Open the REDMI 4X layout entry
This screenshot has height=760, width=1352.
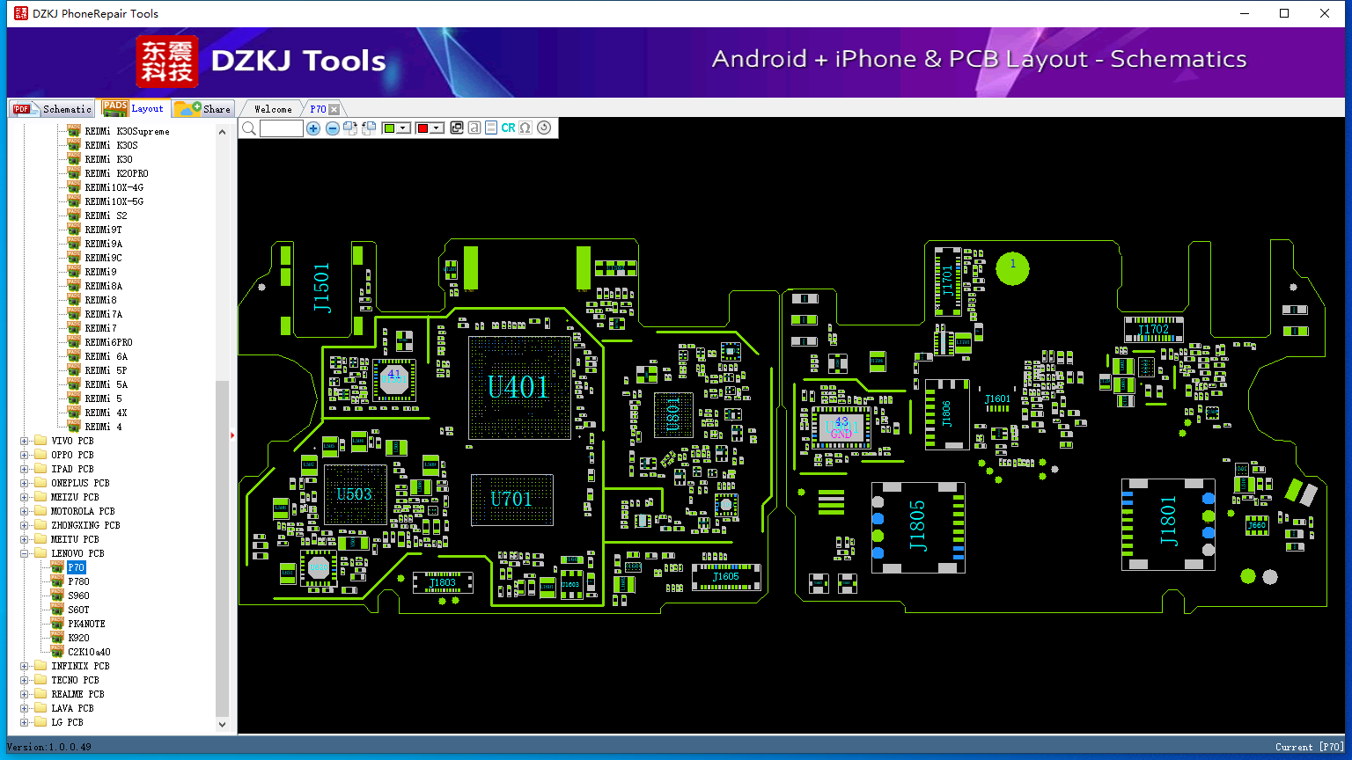tap(106, 413)
